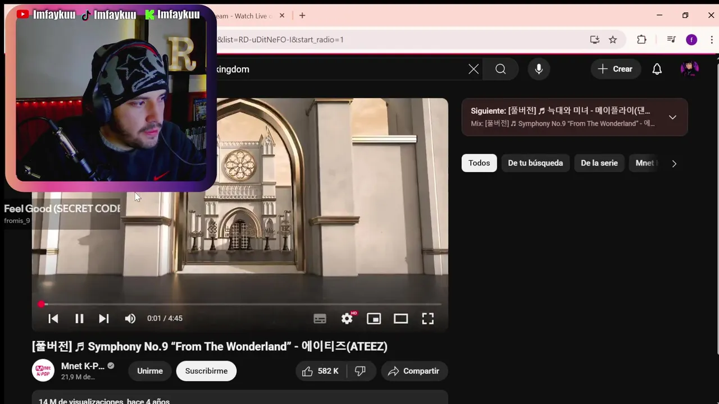Open Chrome profile avatar f
The width and height of the screenshot is (719, 404).
(x=691, y=39)
